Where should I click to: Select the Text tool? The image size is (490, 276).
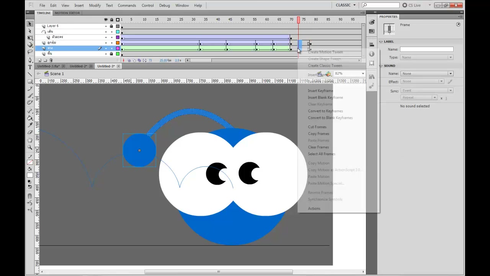click(x=30, y=67)
